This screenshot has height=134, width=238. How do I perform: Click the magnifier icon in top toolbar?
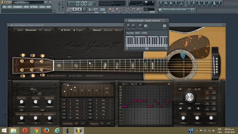pos(209,3)
